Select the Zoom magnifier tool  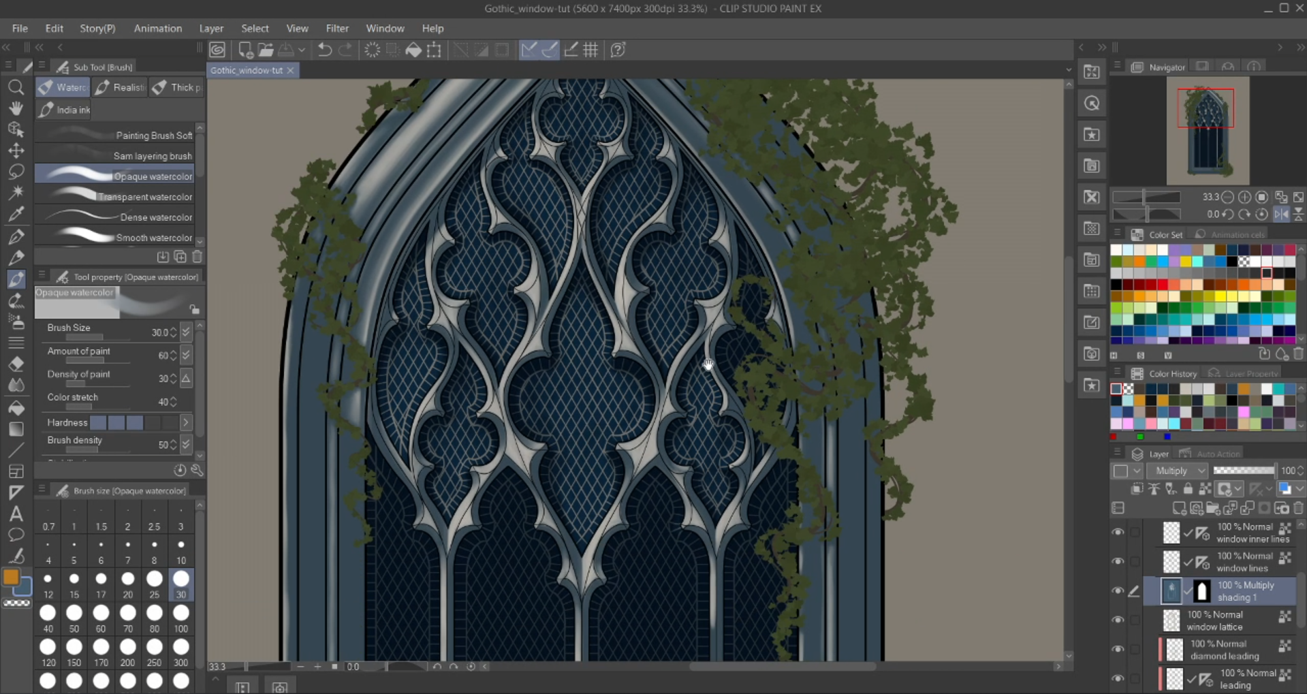(16, 87)
